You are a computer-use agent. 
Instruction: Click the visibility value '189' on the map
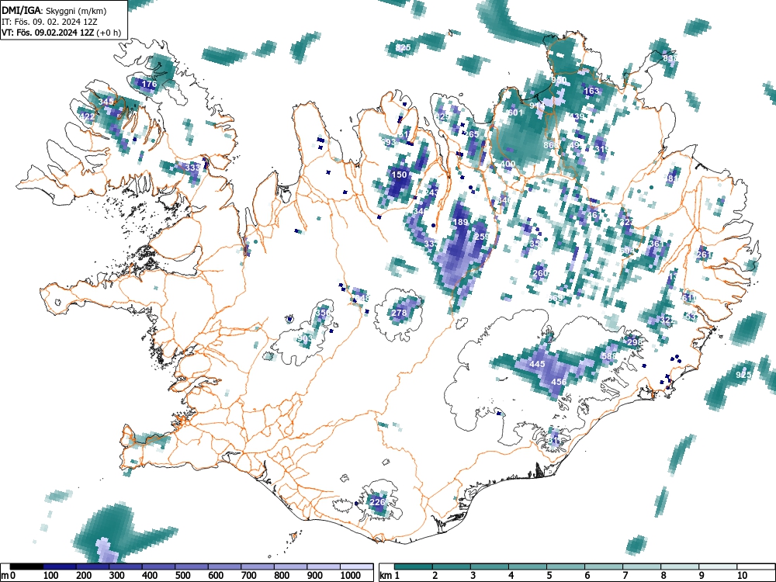tap(461, 222)
